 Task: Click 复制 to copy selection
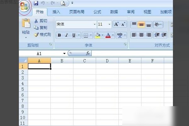[x=40, y=28]
